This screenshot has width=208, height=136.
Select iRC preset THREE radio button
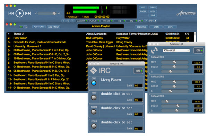click(x=94, y=112)
